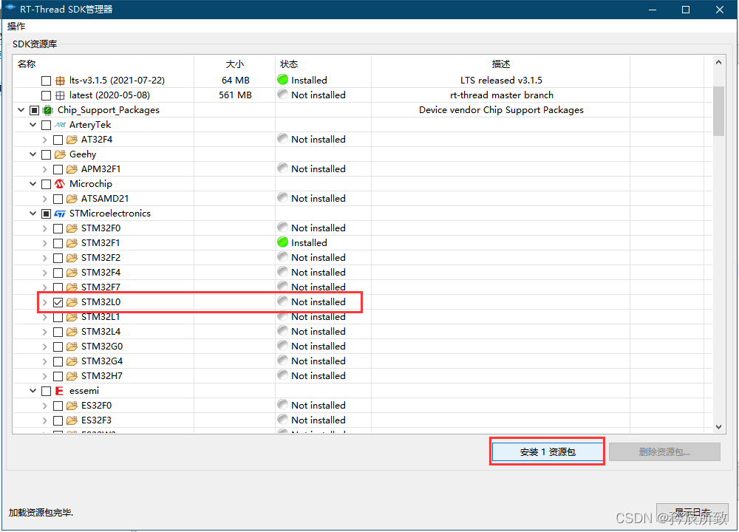This screenshot has height=532, width=739.
Task: Click the lts-v3.1.5 package icon
Action: pos(60,81)
